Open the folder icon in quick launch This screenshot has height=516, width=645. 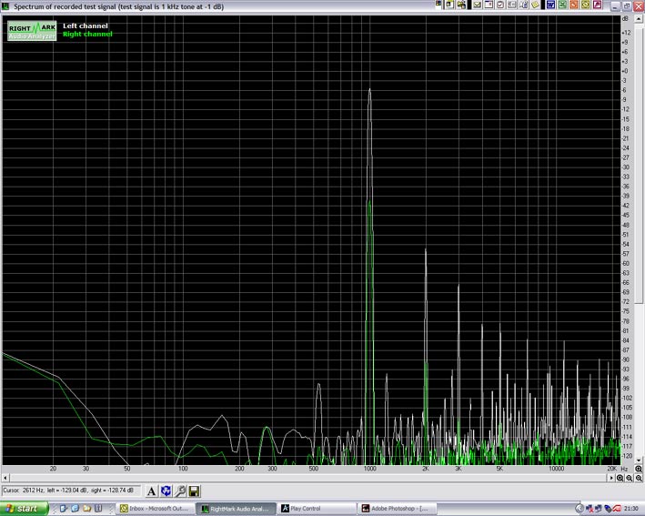click(x=86, y=509)
